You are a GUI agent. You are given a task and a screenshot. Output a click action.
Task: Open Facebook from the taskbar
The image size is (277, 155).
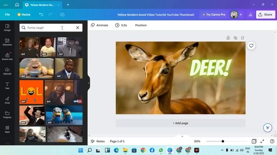tap(152, 150)
